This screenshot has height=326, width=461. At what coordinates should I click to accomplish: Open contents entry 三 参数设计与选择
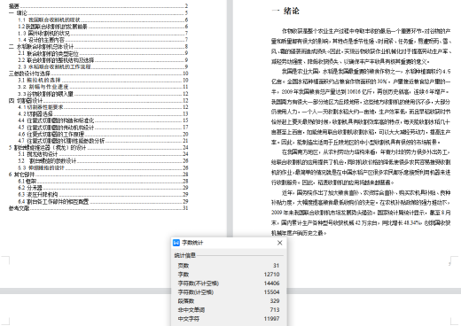point(98,74)
